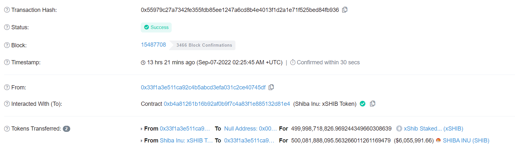Screen dimensions: 515x155
Task: Click the green Success status badge
Action: click(156, 27)
